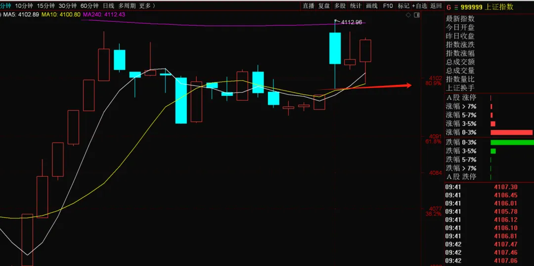Click the red G icon beside 999999

[x=448, y=7]
